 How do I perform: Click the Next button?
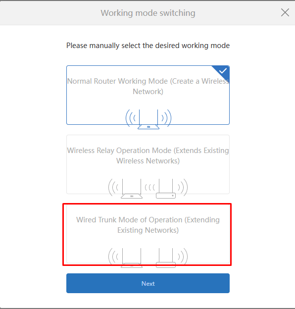point(148,283)
